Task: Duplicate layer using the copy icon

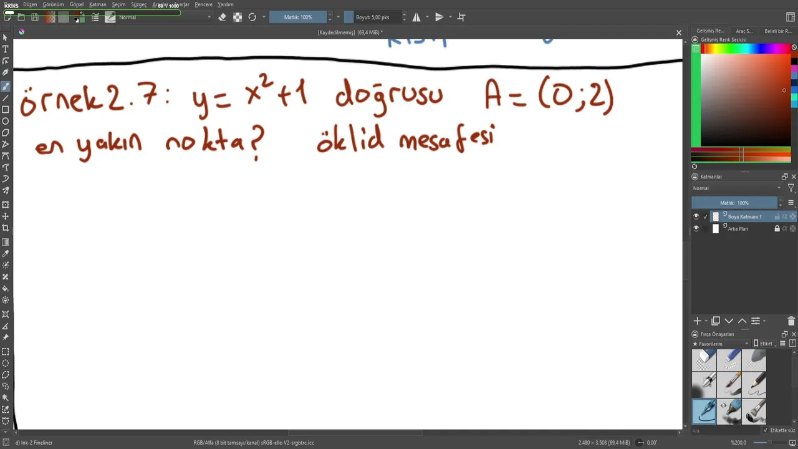Action: coord(716,321)
